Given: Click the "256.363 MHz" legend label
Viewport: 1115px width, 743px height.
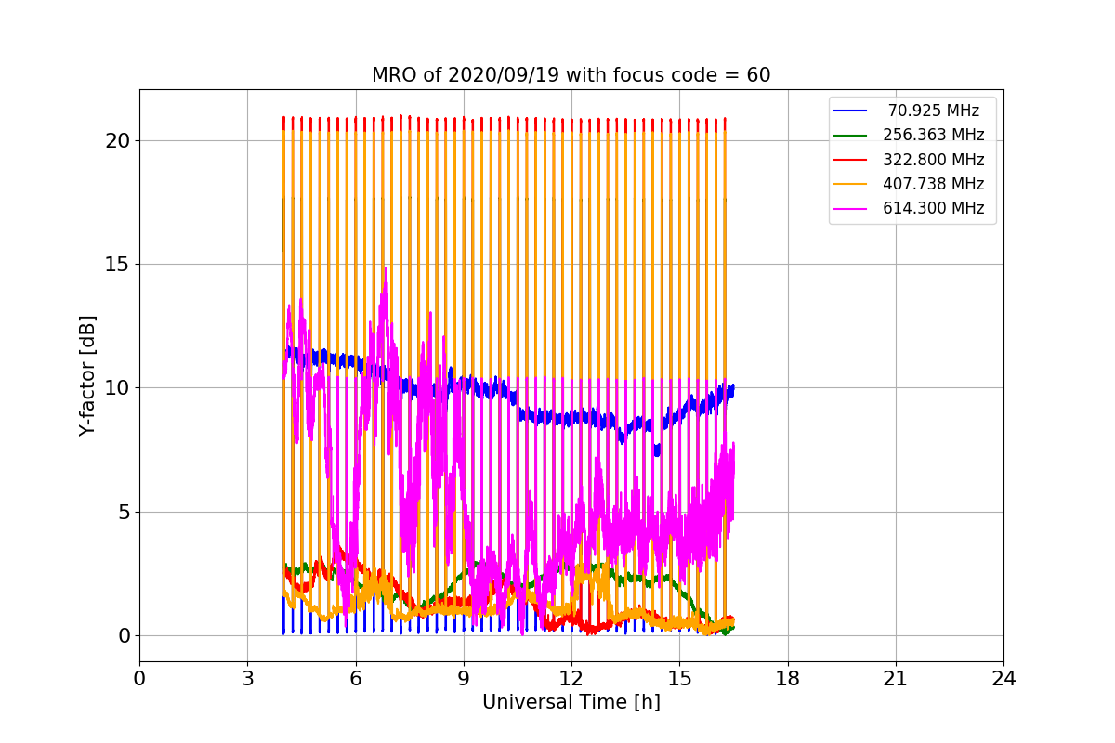Looking at the screenshot, I should (x=934, y=135).
